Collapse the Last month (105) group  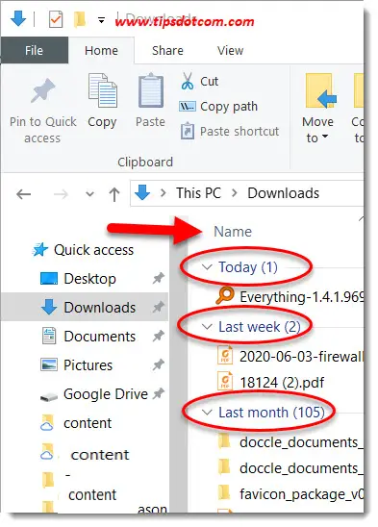point(207,412)
